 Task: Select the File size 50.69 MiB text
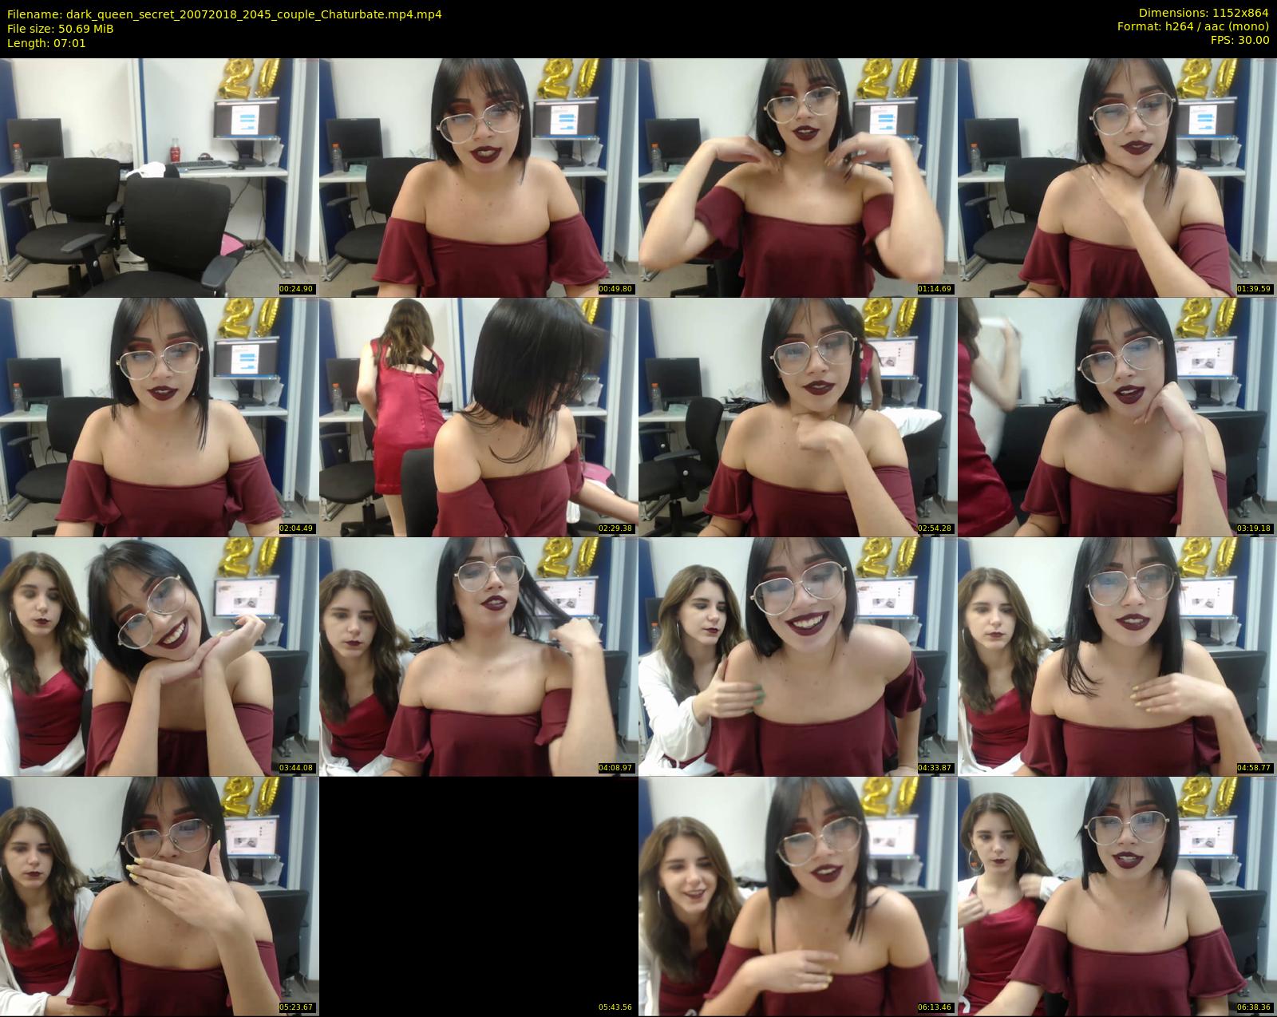[60, 29]
